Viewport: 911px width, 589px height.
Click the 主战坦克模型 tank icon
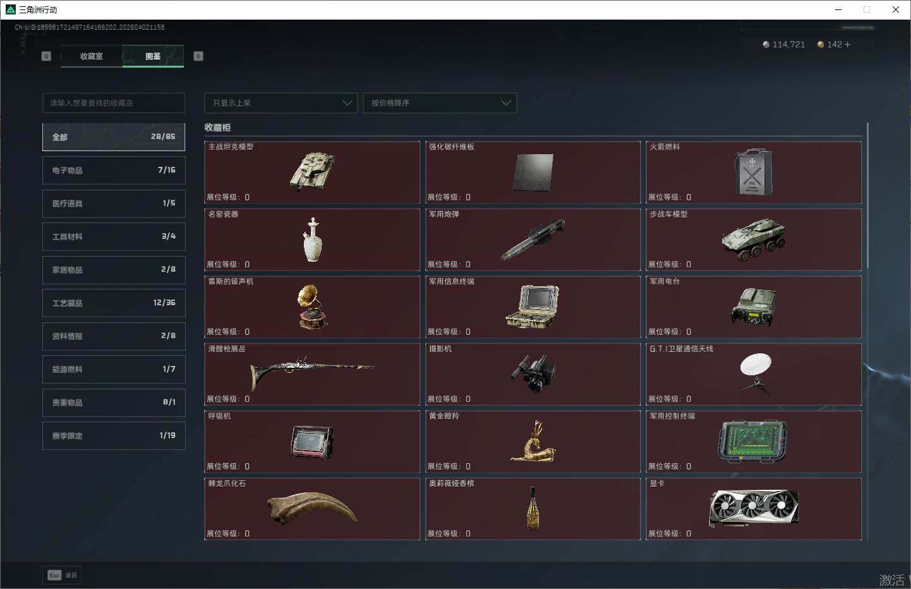[x=312, y=171]
